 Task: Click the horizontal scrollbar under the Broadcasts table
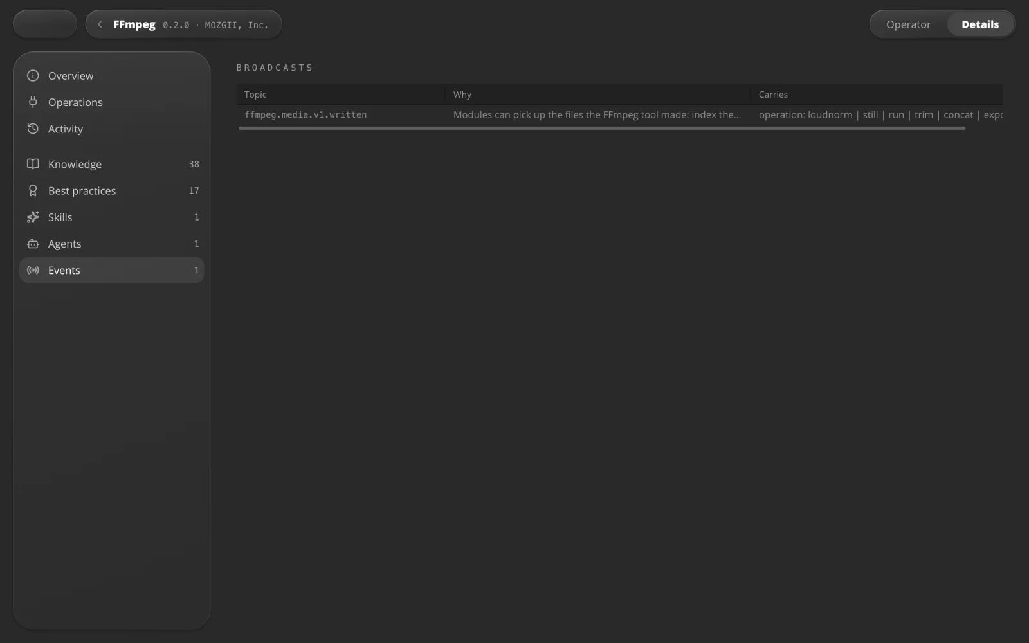601,128
